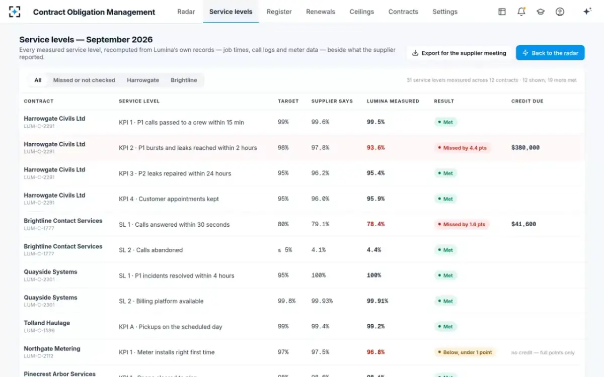Click the Result column header

[x=444, y=101]
